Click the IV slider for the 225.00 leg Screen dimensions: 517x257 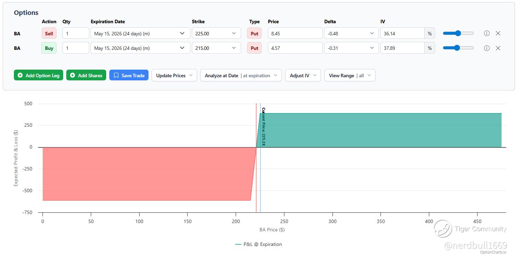pyautogui.click(x=458, y=34)
